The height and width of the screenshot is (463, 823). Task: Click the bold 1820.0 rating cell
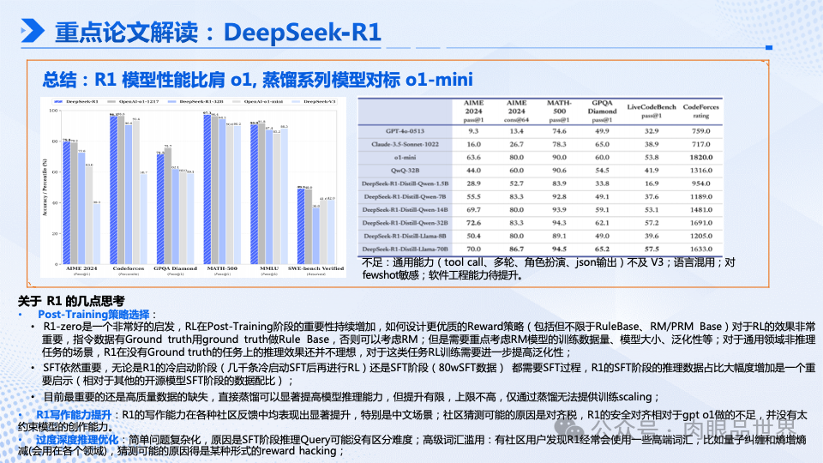click(700, 158)
